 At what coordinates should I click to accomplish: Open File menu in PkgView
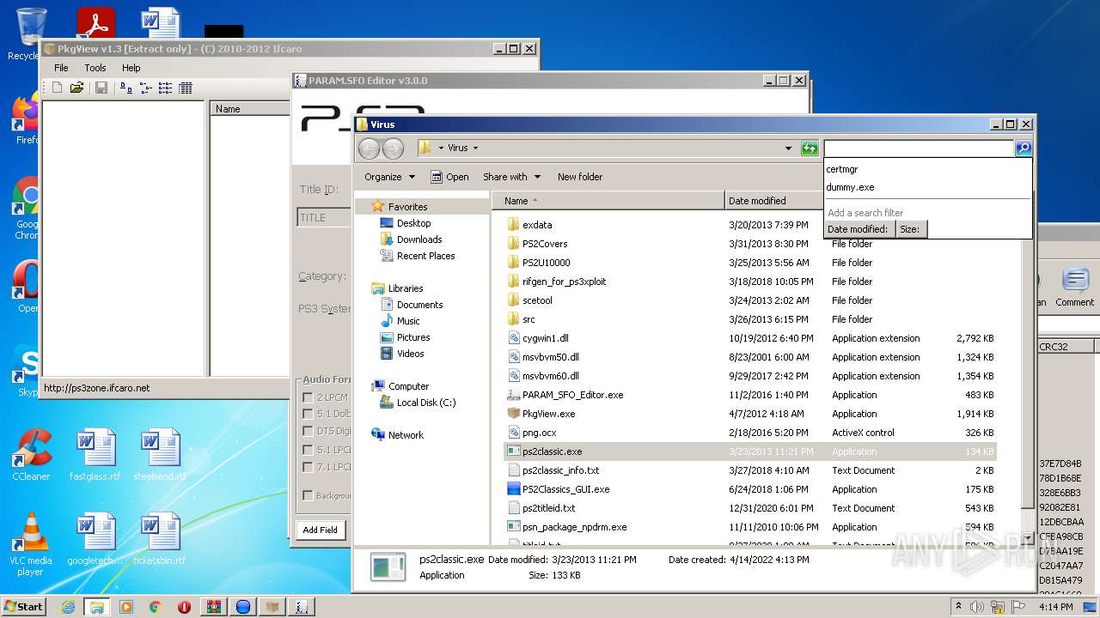[x=61, y=68]
